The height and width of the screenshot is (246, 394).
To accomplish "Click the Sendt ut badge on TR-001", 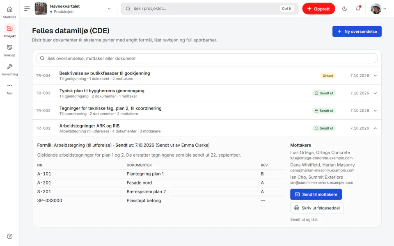I will 324,128.
